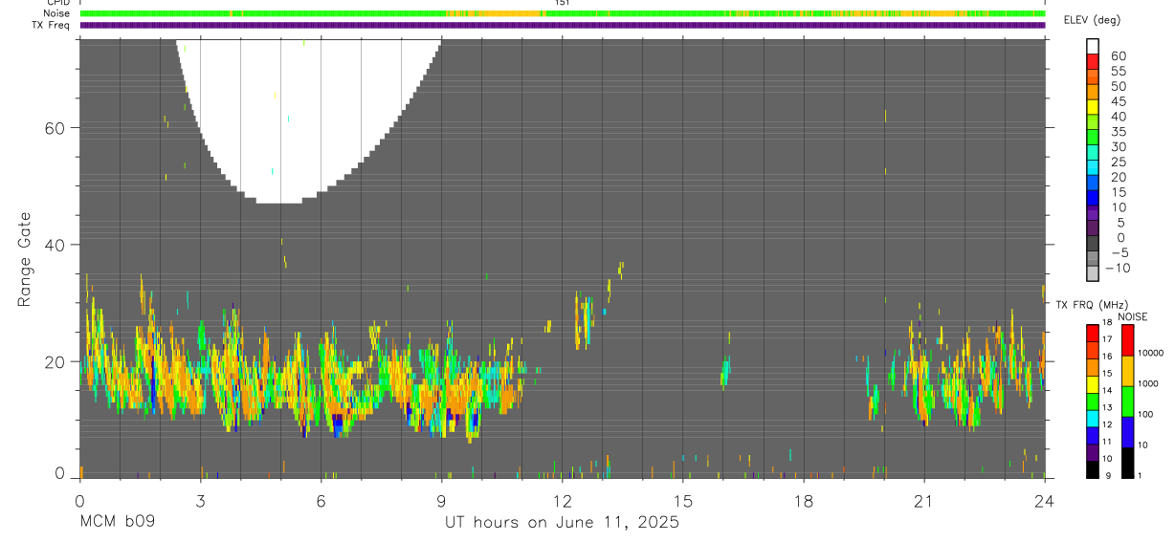Click the purple TX Freq strip above the plot
The image size is (1175, 542).
[x=562, y=25]
